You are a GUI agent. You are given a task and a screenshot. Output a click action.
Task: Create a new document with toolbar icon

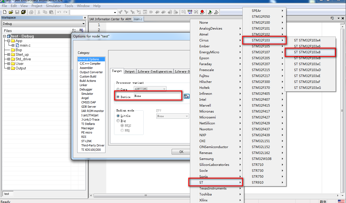pos(5,12)
